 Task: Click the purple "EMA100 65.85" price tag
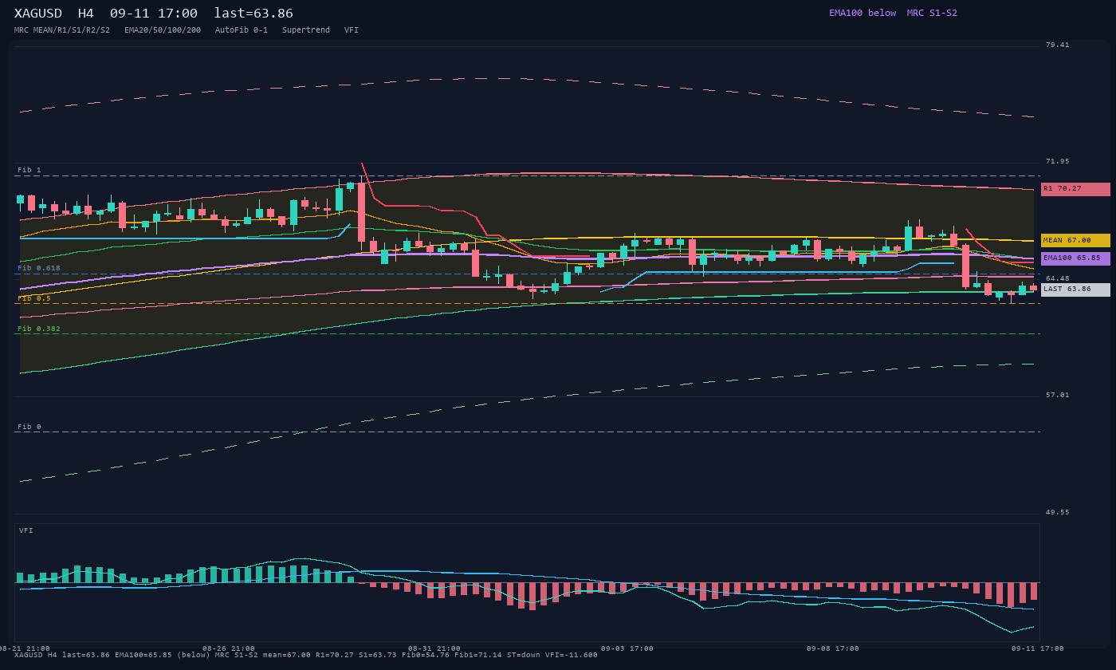tap(1075, 258)
